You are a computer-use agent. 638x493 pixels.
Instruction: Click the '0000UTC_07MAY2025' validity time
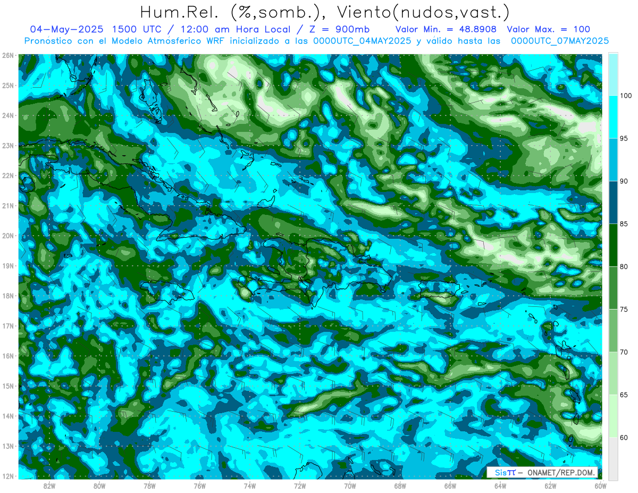coord(559,41)
